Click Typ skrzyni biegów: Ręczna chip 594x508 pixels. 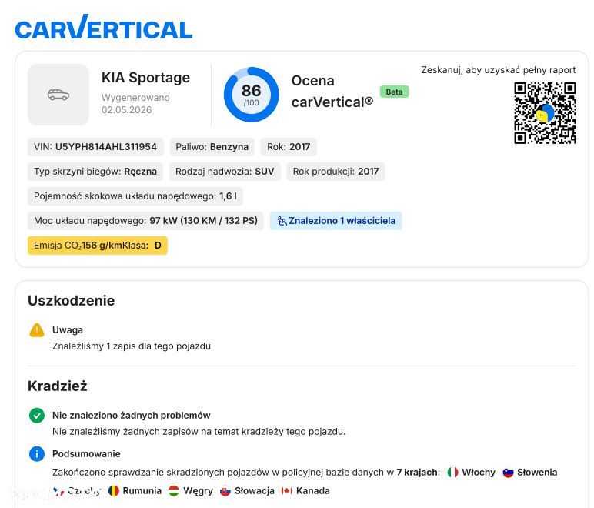[x=95, y=172]
